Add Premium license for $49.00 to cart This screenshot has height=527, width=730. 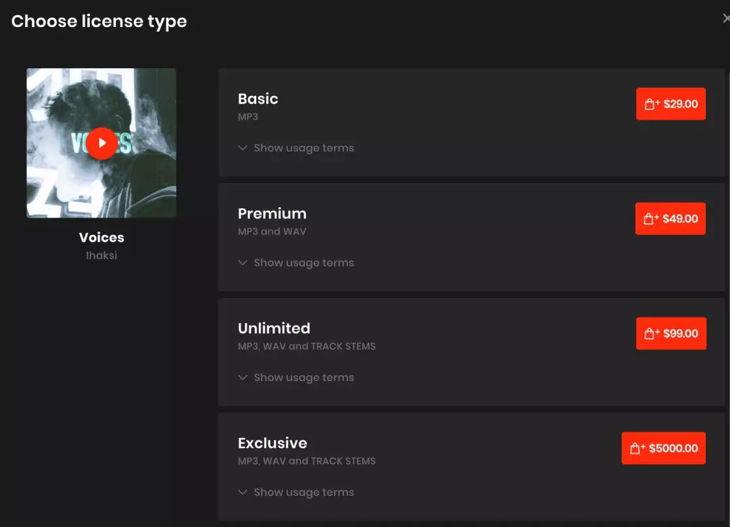[670, 219]
